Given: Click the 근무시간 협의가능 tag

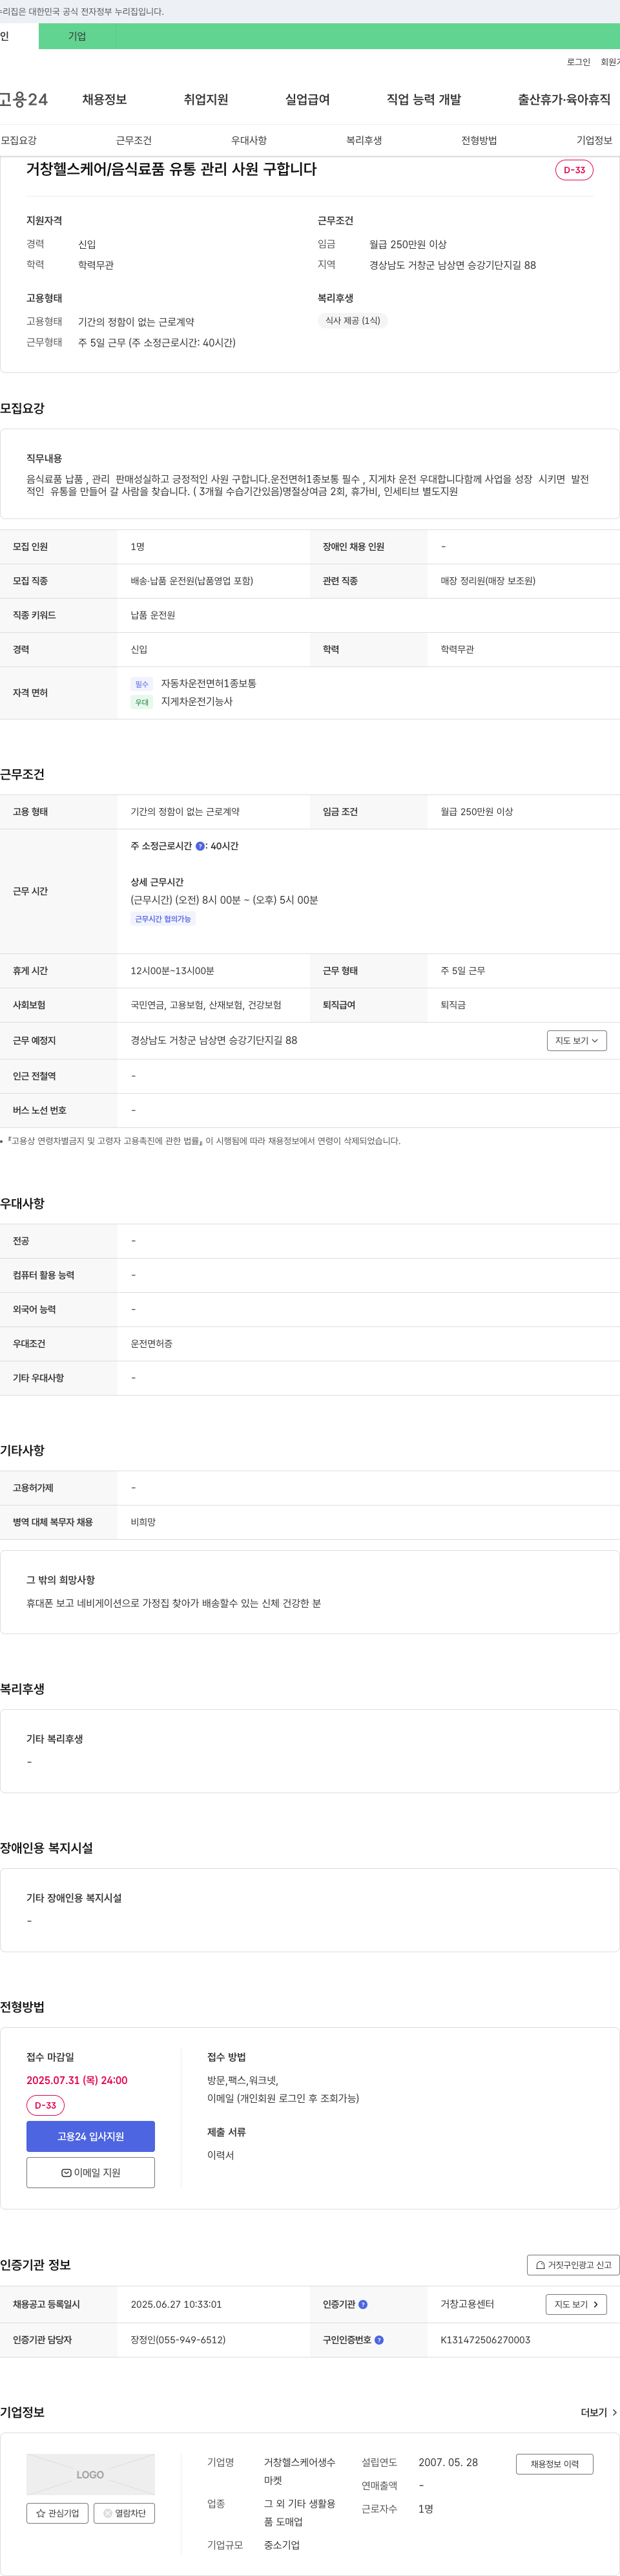Looking at the screenshot, I should point(163,919).
